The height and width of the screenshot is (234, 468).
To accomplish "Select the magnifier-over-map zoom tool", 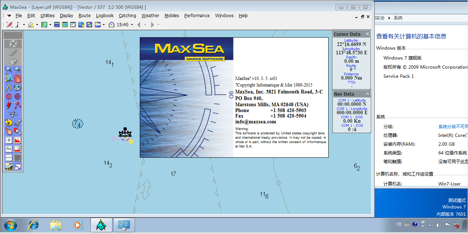I will 9,78.
